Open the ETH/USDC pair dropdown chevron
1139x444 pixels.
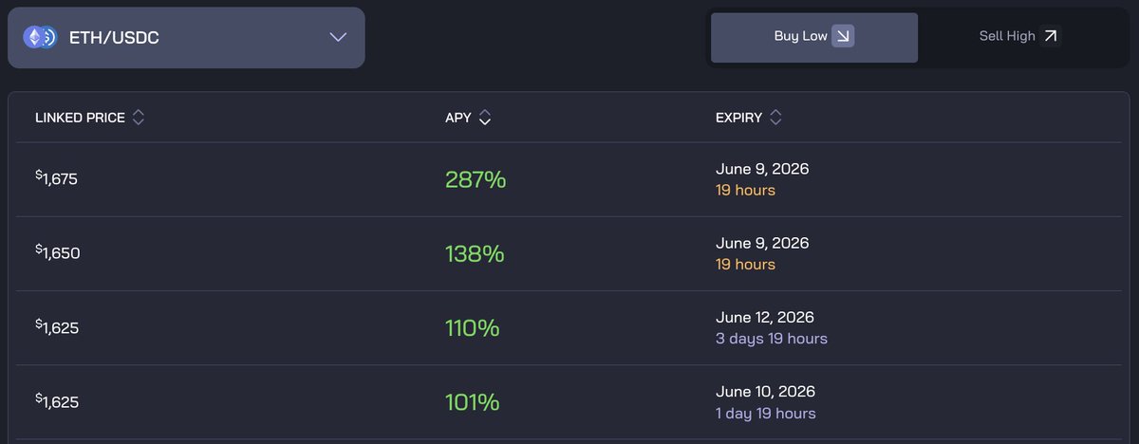click(338, 38)
